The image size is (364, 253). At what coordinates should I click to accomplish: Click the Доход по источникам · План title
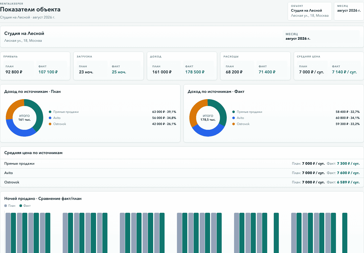pos(32,92)
